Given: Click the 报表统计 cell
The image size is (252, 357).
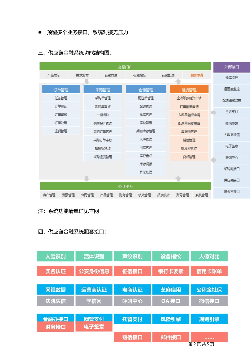Looking at the screenshot, I should pyautogui.click(x=164, y=195).
